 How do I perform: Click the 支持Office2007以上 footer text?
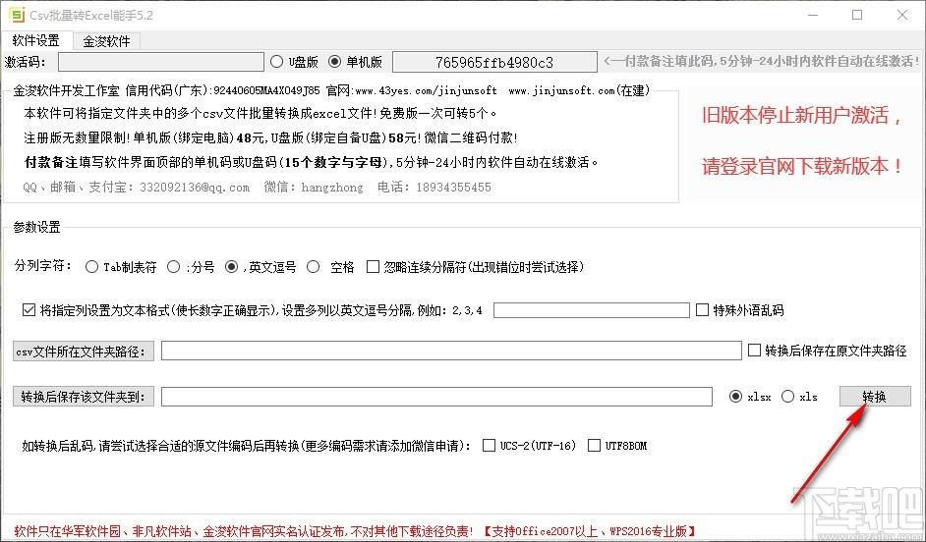pyautogui.click(x=590, y=531)
